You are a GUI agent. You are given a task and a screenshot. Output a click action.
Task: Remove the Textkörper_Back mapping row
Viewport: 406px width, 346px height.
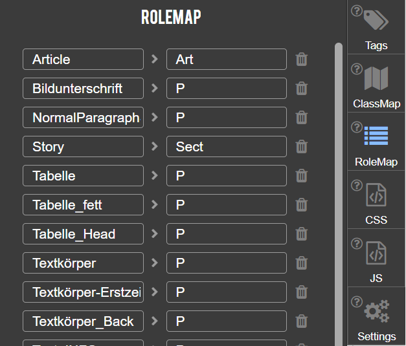click(302, 321)
